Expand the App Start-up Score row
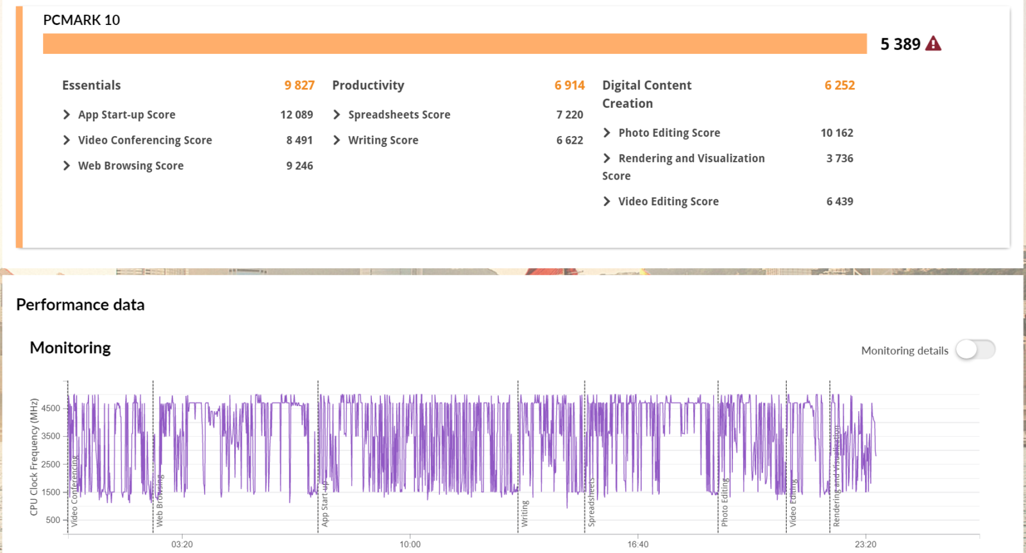The height and width of the screenshot is (553, 1026). pos(67,115)
